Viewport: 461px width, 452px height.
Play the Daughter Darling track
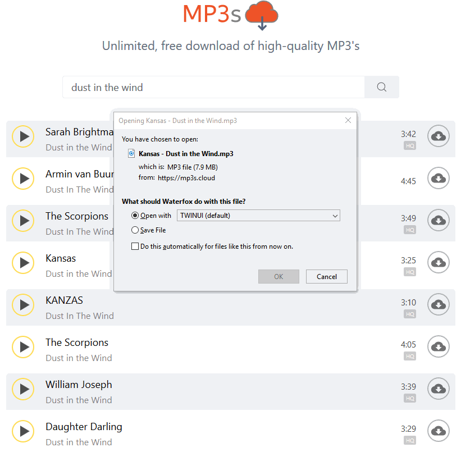tap(24, 431)
